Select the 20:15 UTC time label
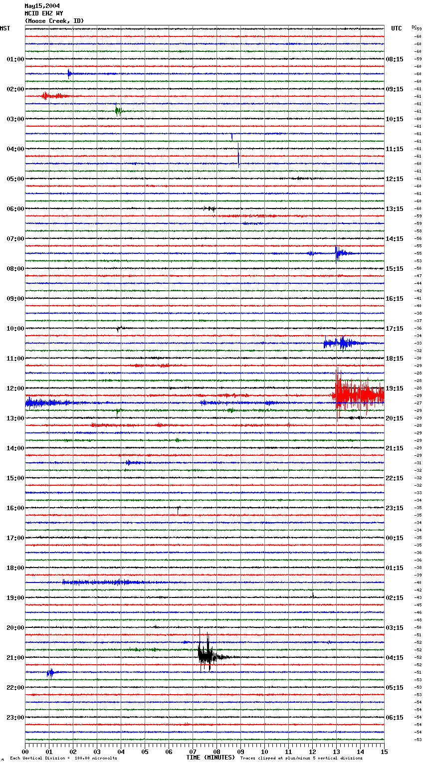 coord(395,418)
